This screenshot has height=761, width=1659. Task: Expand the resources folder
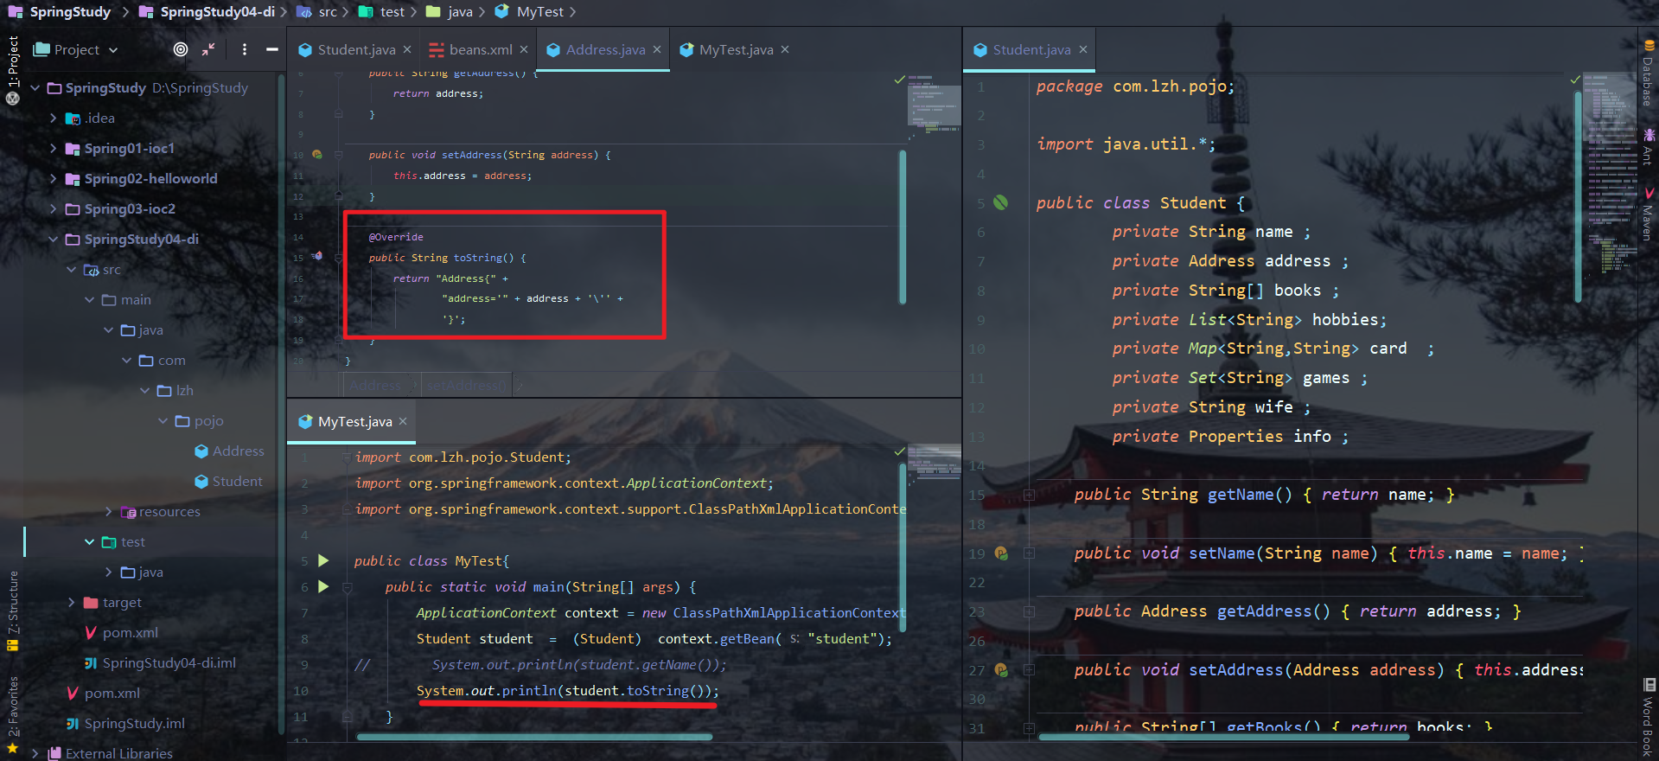(108, 511)
